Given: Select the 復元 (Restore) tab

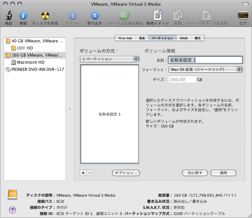Looking at the screenshot, I should tap(198, 38).
